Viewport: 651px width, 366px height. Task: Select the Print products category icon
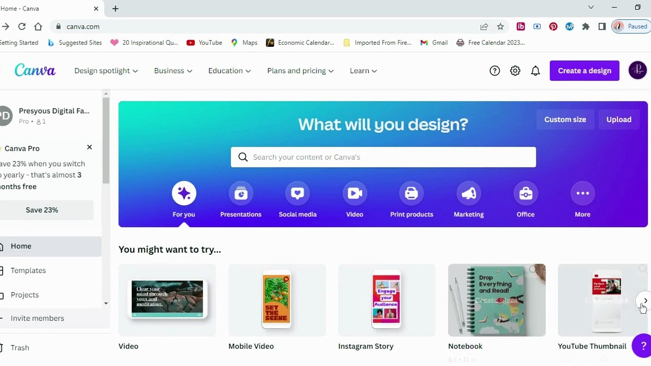(411, 193)
